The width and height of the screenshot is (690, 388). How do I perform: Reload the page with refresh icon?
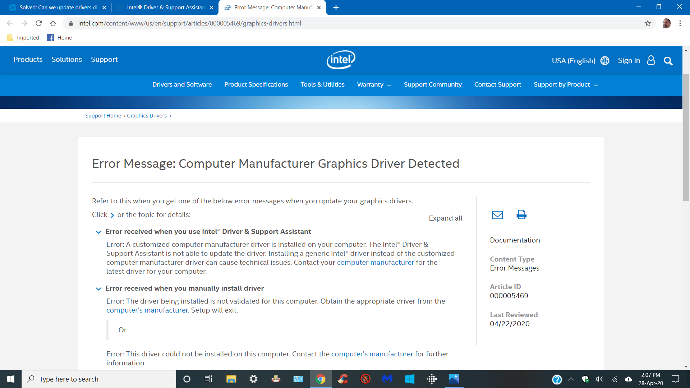click(x=39, y=23)
